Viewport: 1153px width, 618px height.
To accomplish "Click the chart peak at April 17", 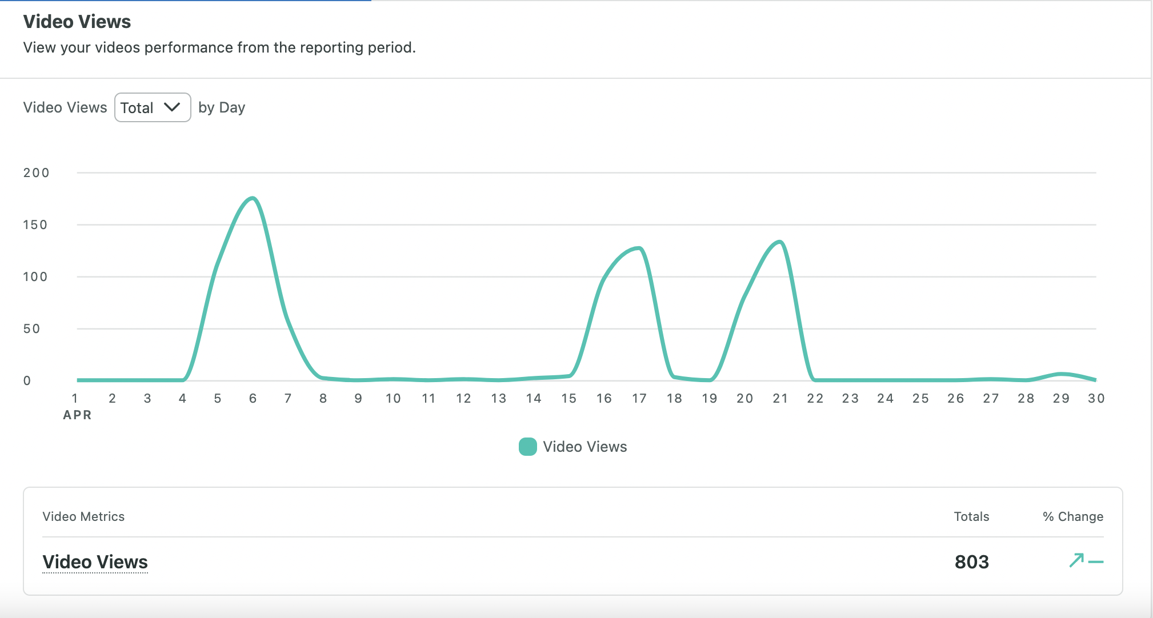I will coord(639,248).
